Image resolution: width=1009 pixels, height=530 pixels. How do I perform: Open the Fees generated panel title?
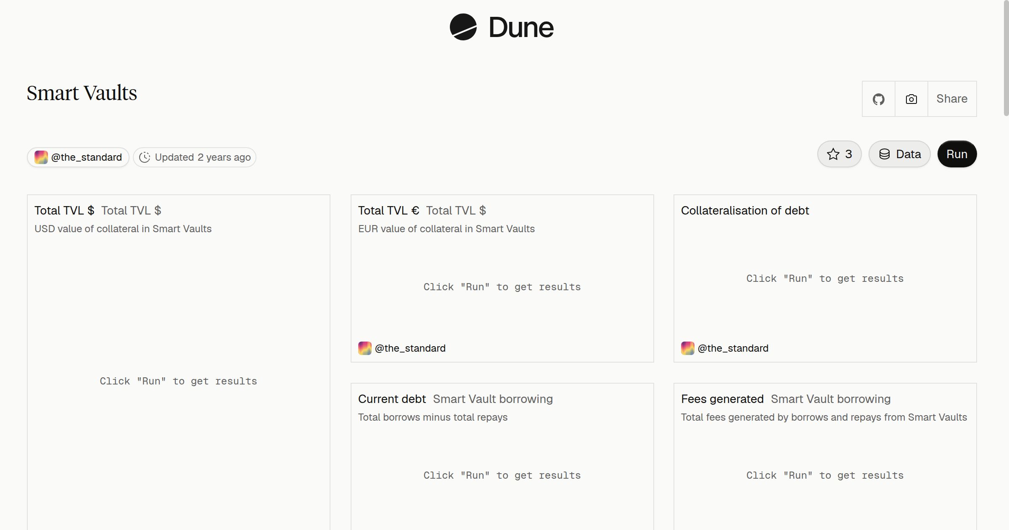[x=722, y=399]
